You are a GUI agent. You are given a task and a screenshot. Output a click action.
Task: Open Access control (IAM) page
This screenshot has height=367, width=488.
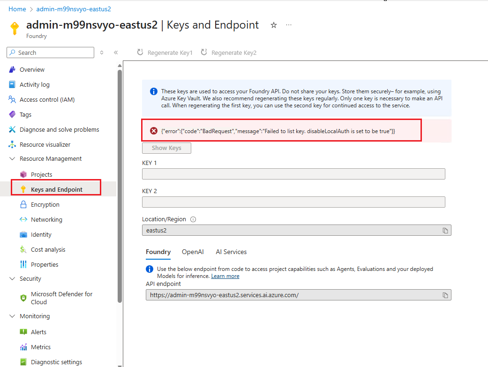tap(47, 99)
